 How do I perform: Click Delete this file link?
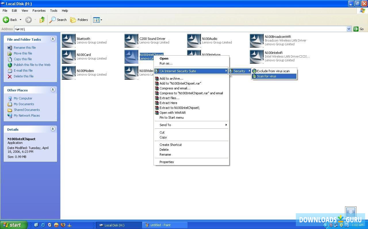pos(24,76)
